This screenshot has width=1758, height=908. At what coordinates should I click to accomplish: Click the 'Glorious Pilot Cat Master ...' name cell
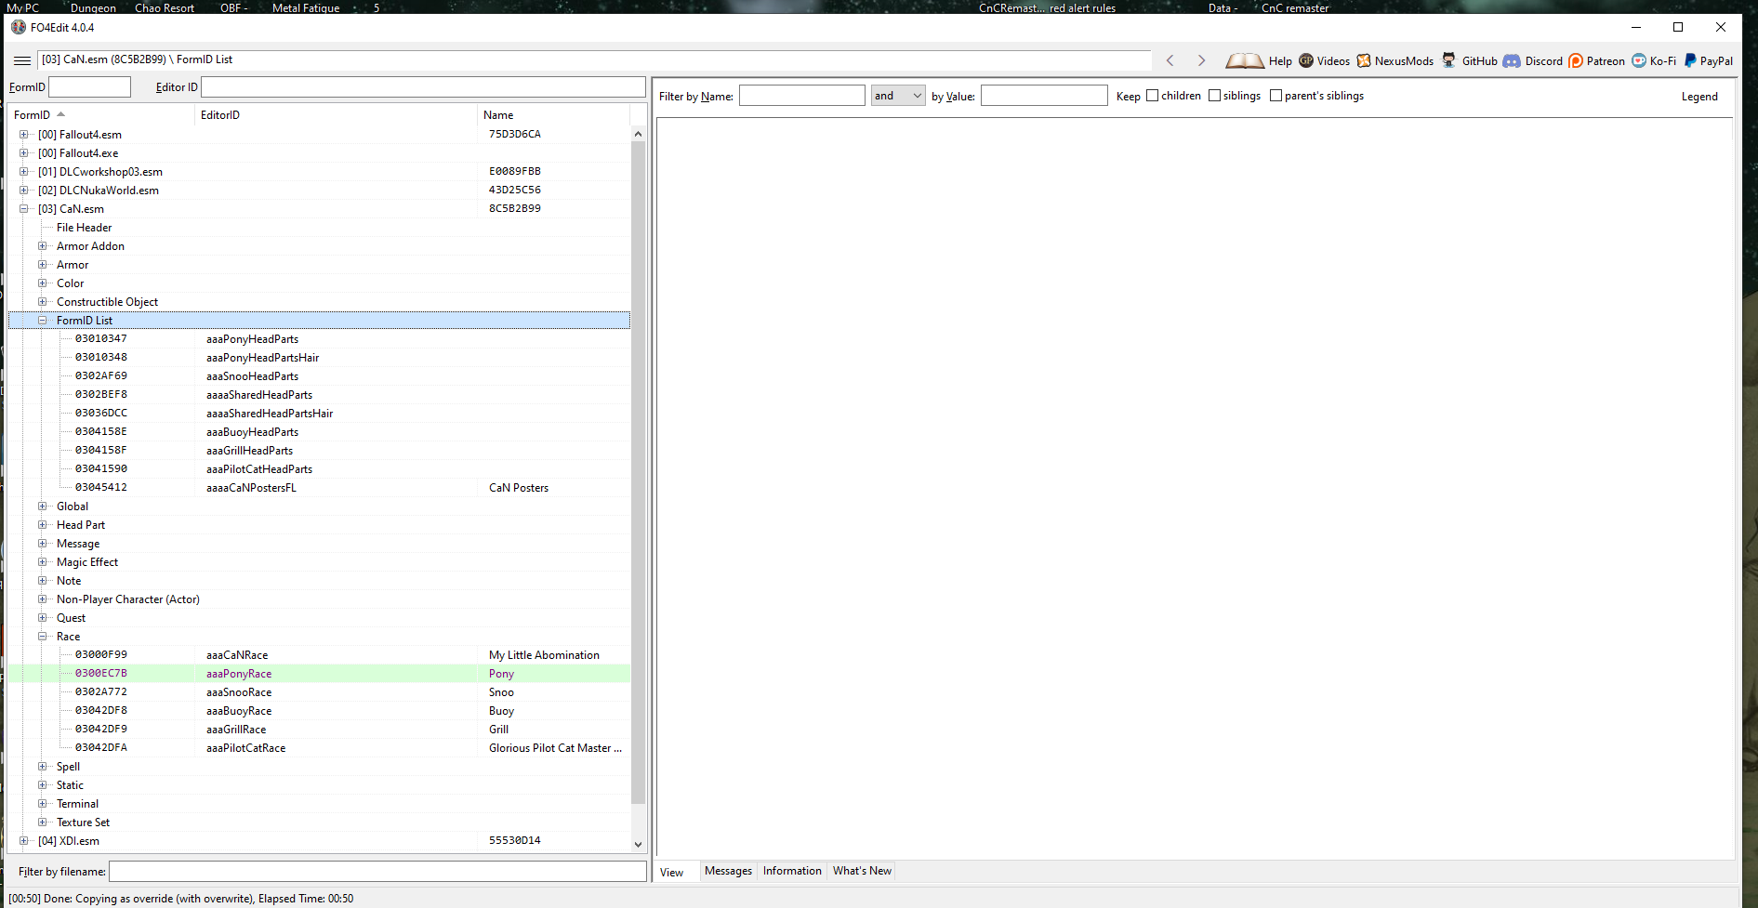[x=555, y=748]
